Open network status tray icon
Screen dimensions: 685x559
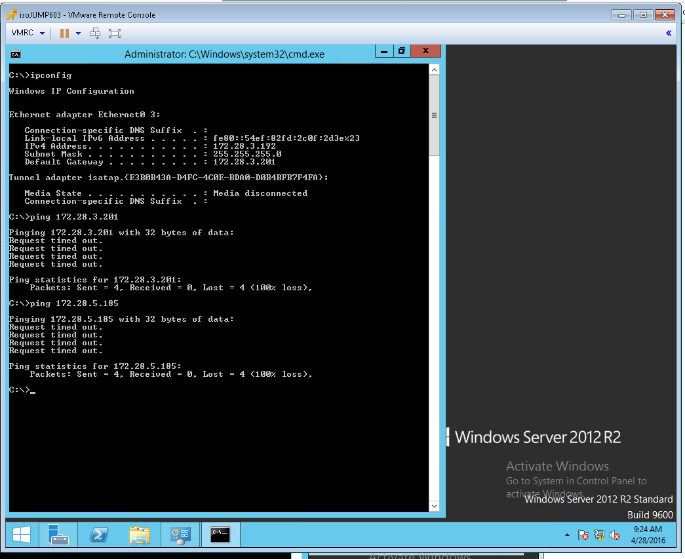pos(599,535)
